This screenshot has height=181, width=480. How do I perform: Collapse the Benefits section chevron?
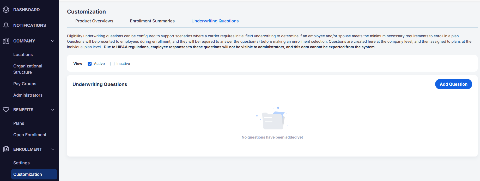(53, 110)
